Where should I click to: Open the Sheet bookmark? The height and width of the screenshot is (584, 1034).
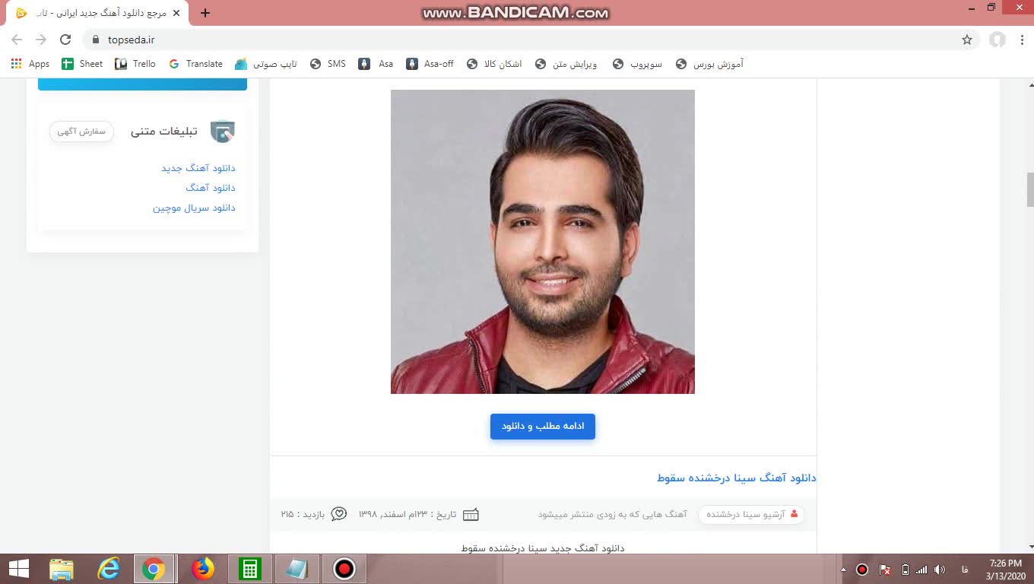82,64
